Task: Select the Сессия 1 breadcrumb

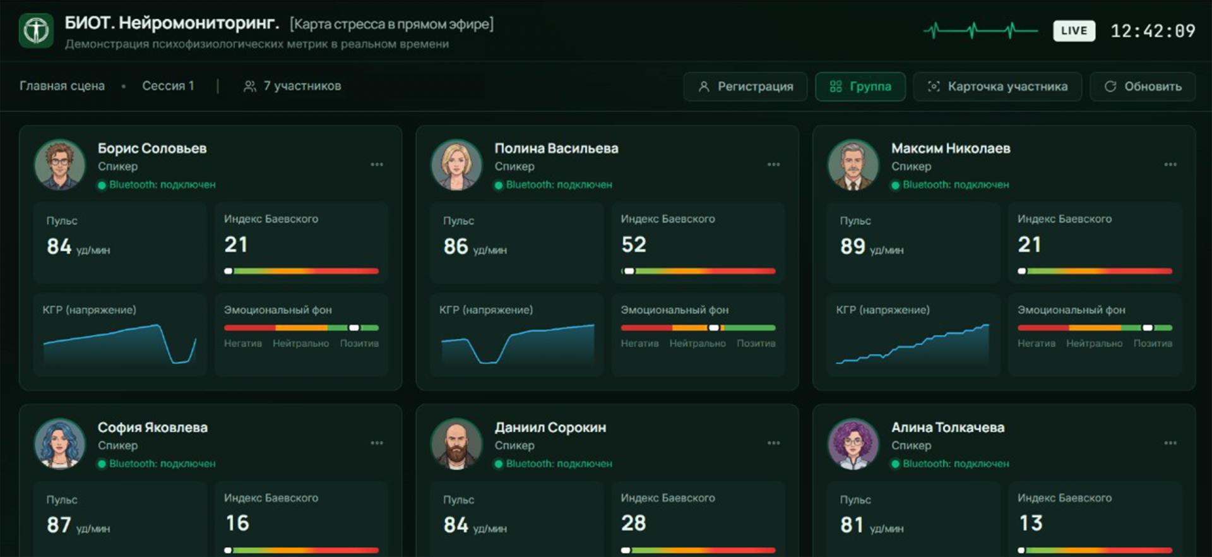Action: 168,86
